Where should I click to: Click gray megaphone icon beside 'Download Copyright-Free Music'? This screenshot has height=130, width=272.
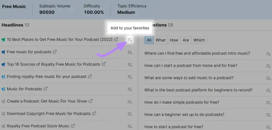[3, 114]
